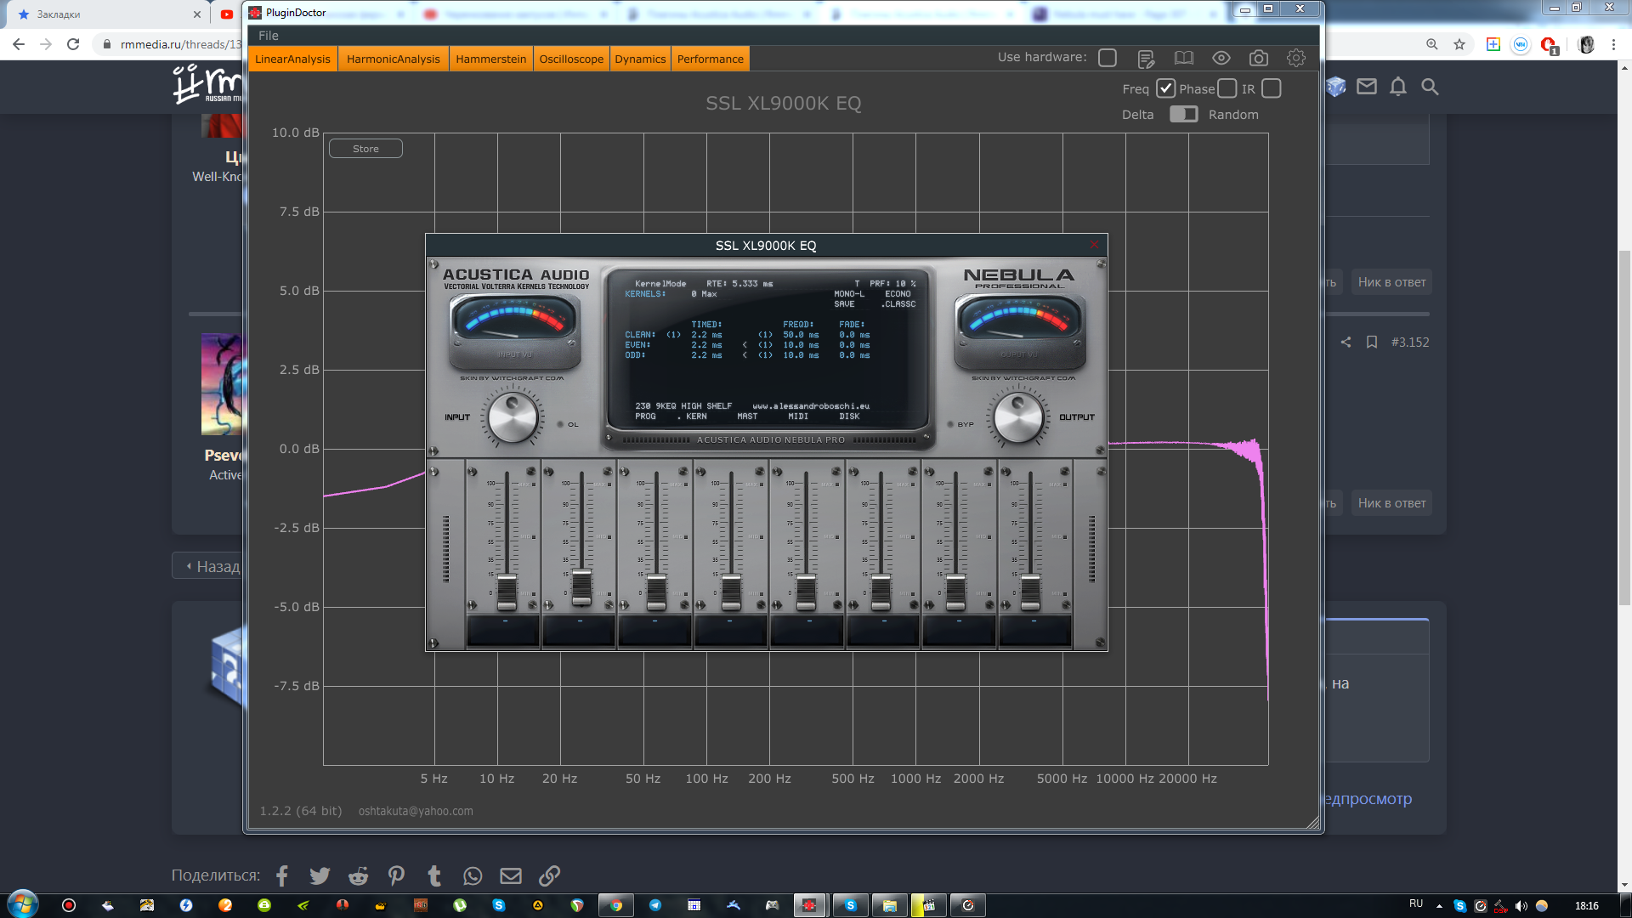Share the thread via the email envelope icon
Viewport: 1632px width, 918px height.
click(x=511, y=875)
